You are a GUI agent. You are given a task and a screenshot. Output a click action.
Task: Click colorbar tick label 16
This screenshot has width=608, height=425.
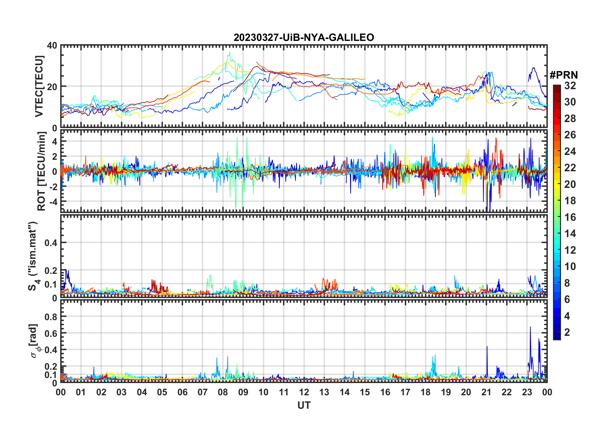pos(570,217)
